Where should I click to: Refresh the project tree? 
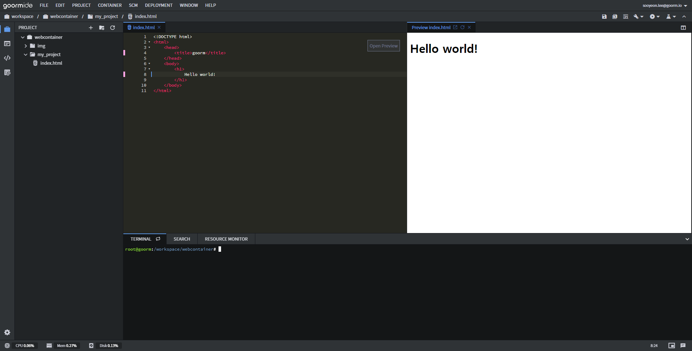(113, 28)
